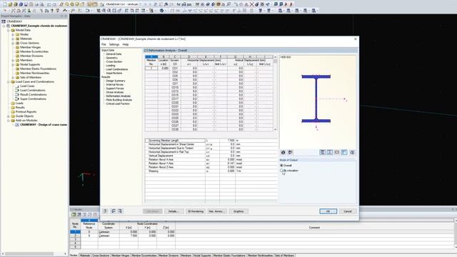Click the Details... button
Image resolution: width=457 pixels, height=257 pixels.
(174, 211)
